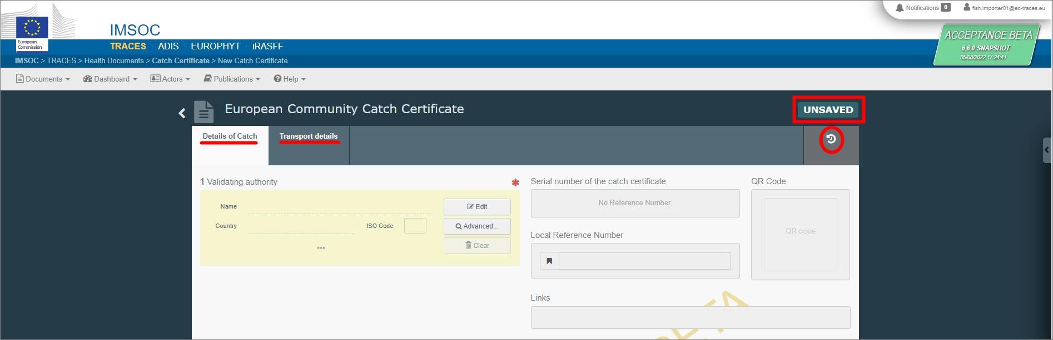
Task: Open the Help dropdown menu
Action: [290, 79]
